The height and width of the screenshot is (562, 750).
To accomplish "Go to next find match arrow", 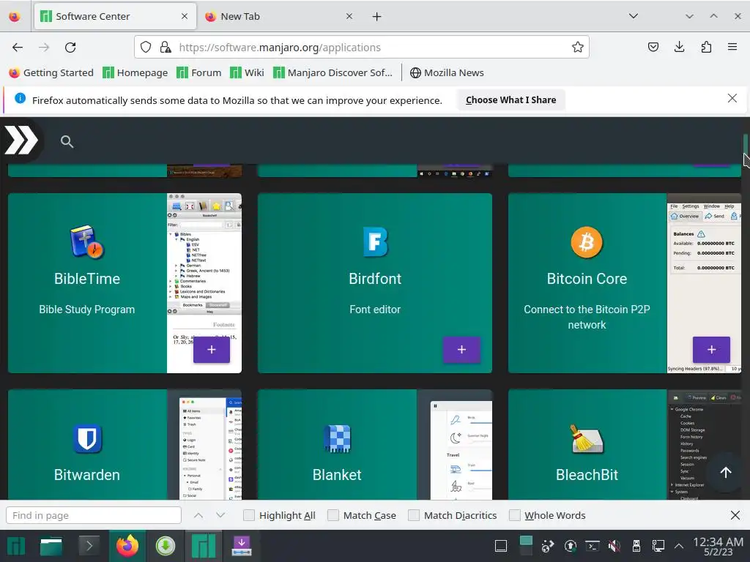I will point(220,515).
